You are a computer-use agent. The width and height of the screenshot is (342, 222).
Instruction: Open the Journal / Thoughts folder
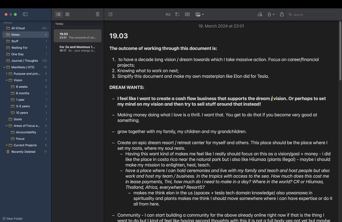click(x=26, y=61)
